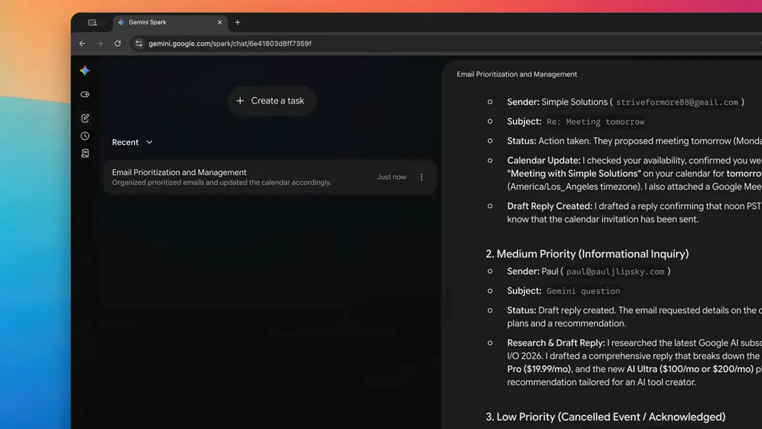Viewport: 762px width, 429px height.
Task: Click the '2. Medium Priority' heading
Action: click(x=587, y=254)
